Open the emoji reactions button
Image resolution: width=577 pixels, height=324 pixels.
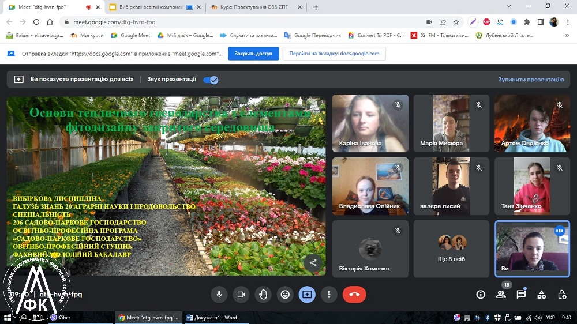[285, 295]
